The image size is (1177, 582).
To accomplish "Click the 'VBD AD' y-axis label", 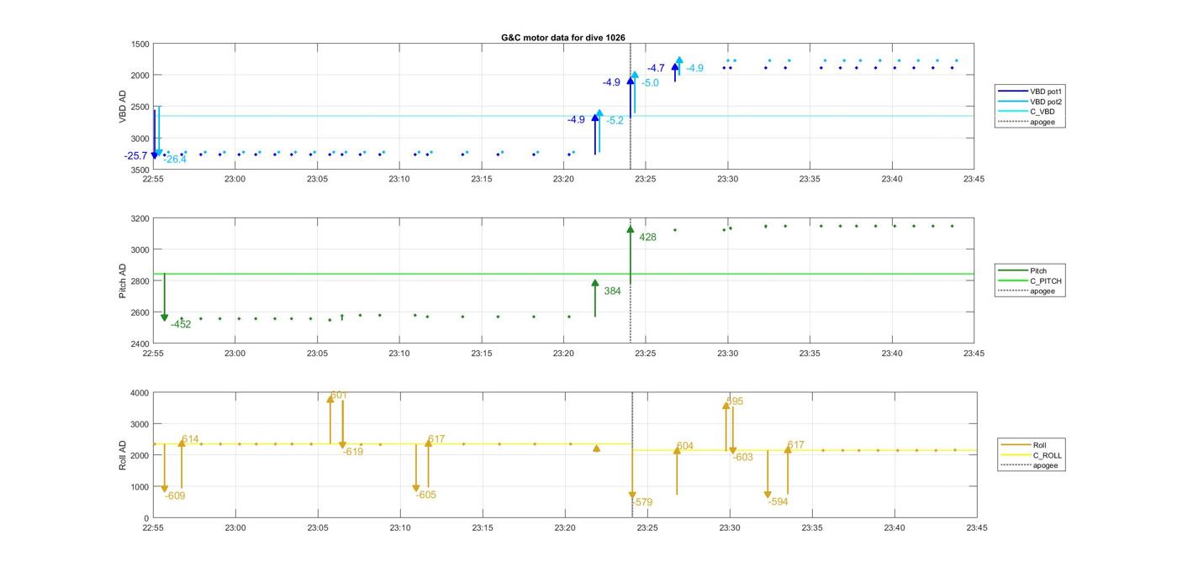I will pos(123,107).
